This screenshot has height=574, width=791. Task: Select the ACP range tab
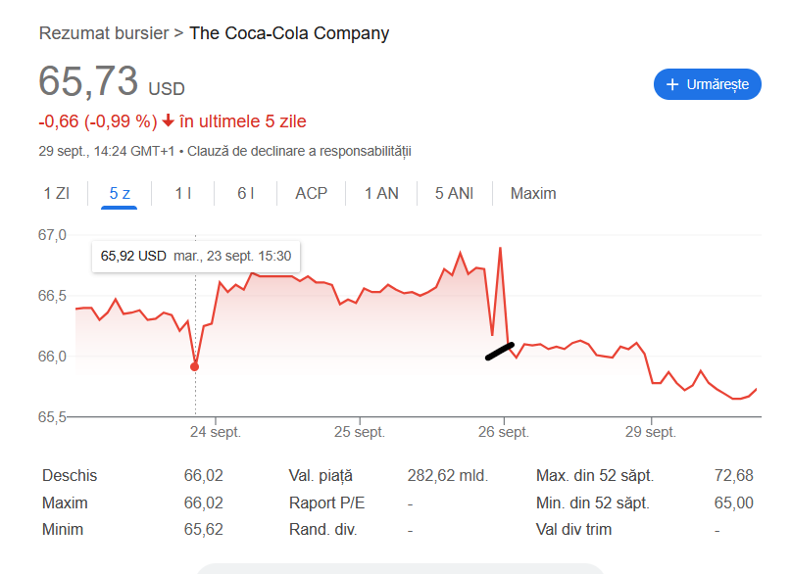312,194
